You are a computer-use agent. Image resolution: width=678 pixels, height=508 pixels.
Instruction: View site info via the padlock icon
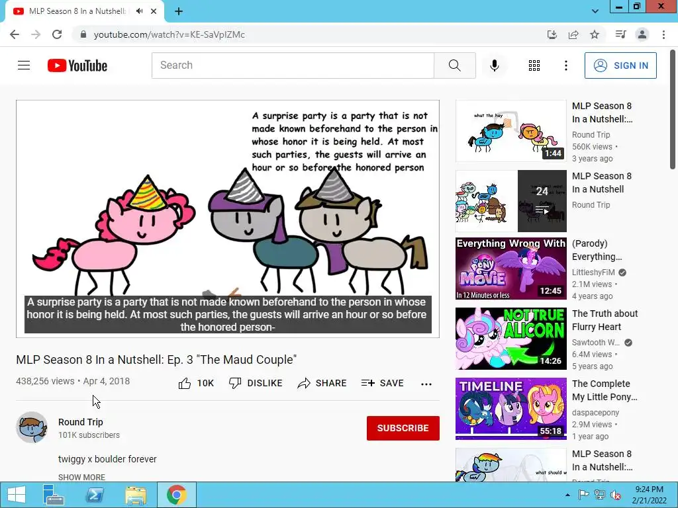(83, 34)
